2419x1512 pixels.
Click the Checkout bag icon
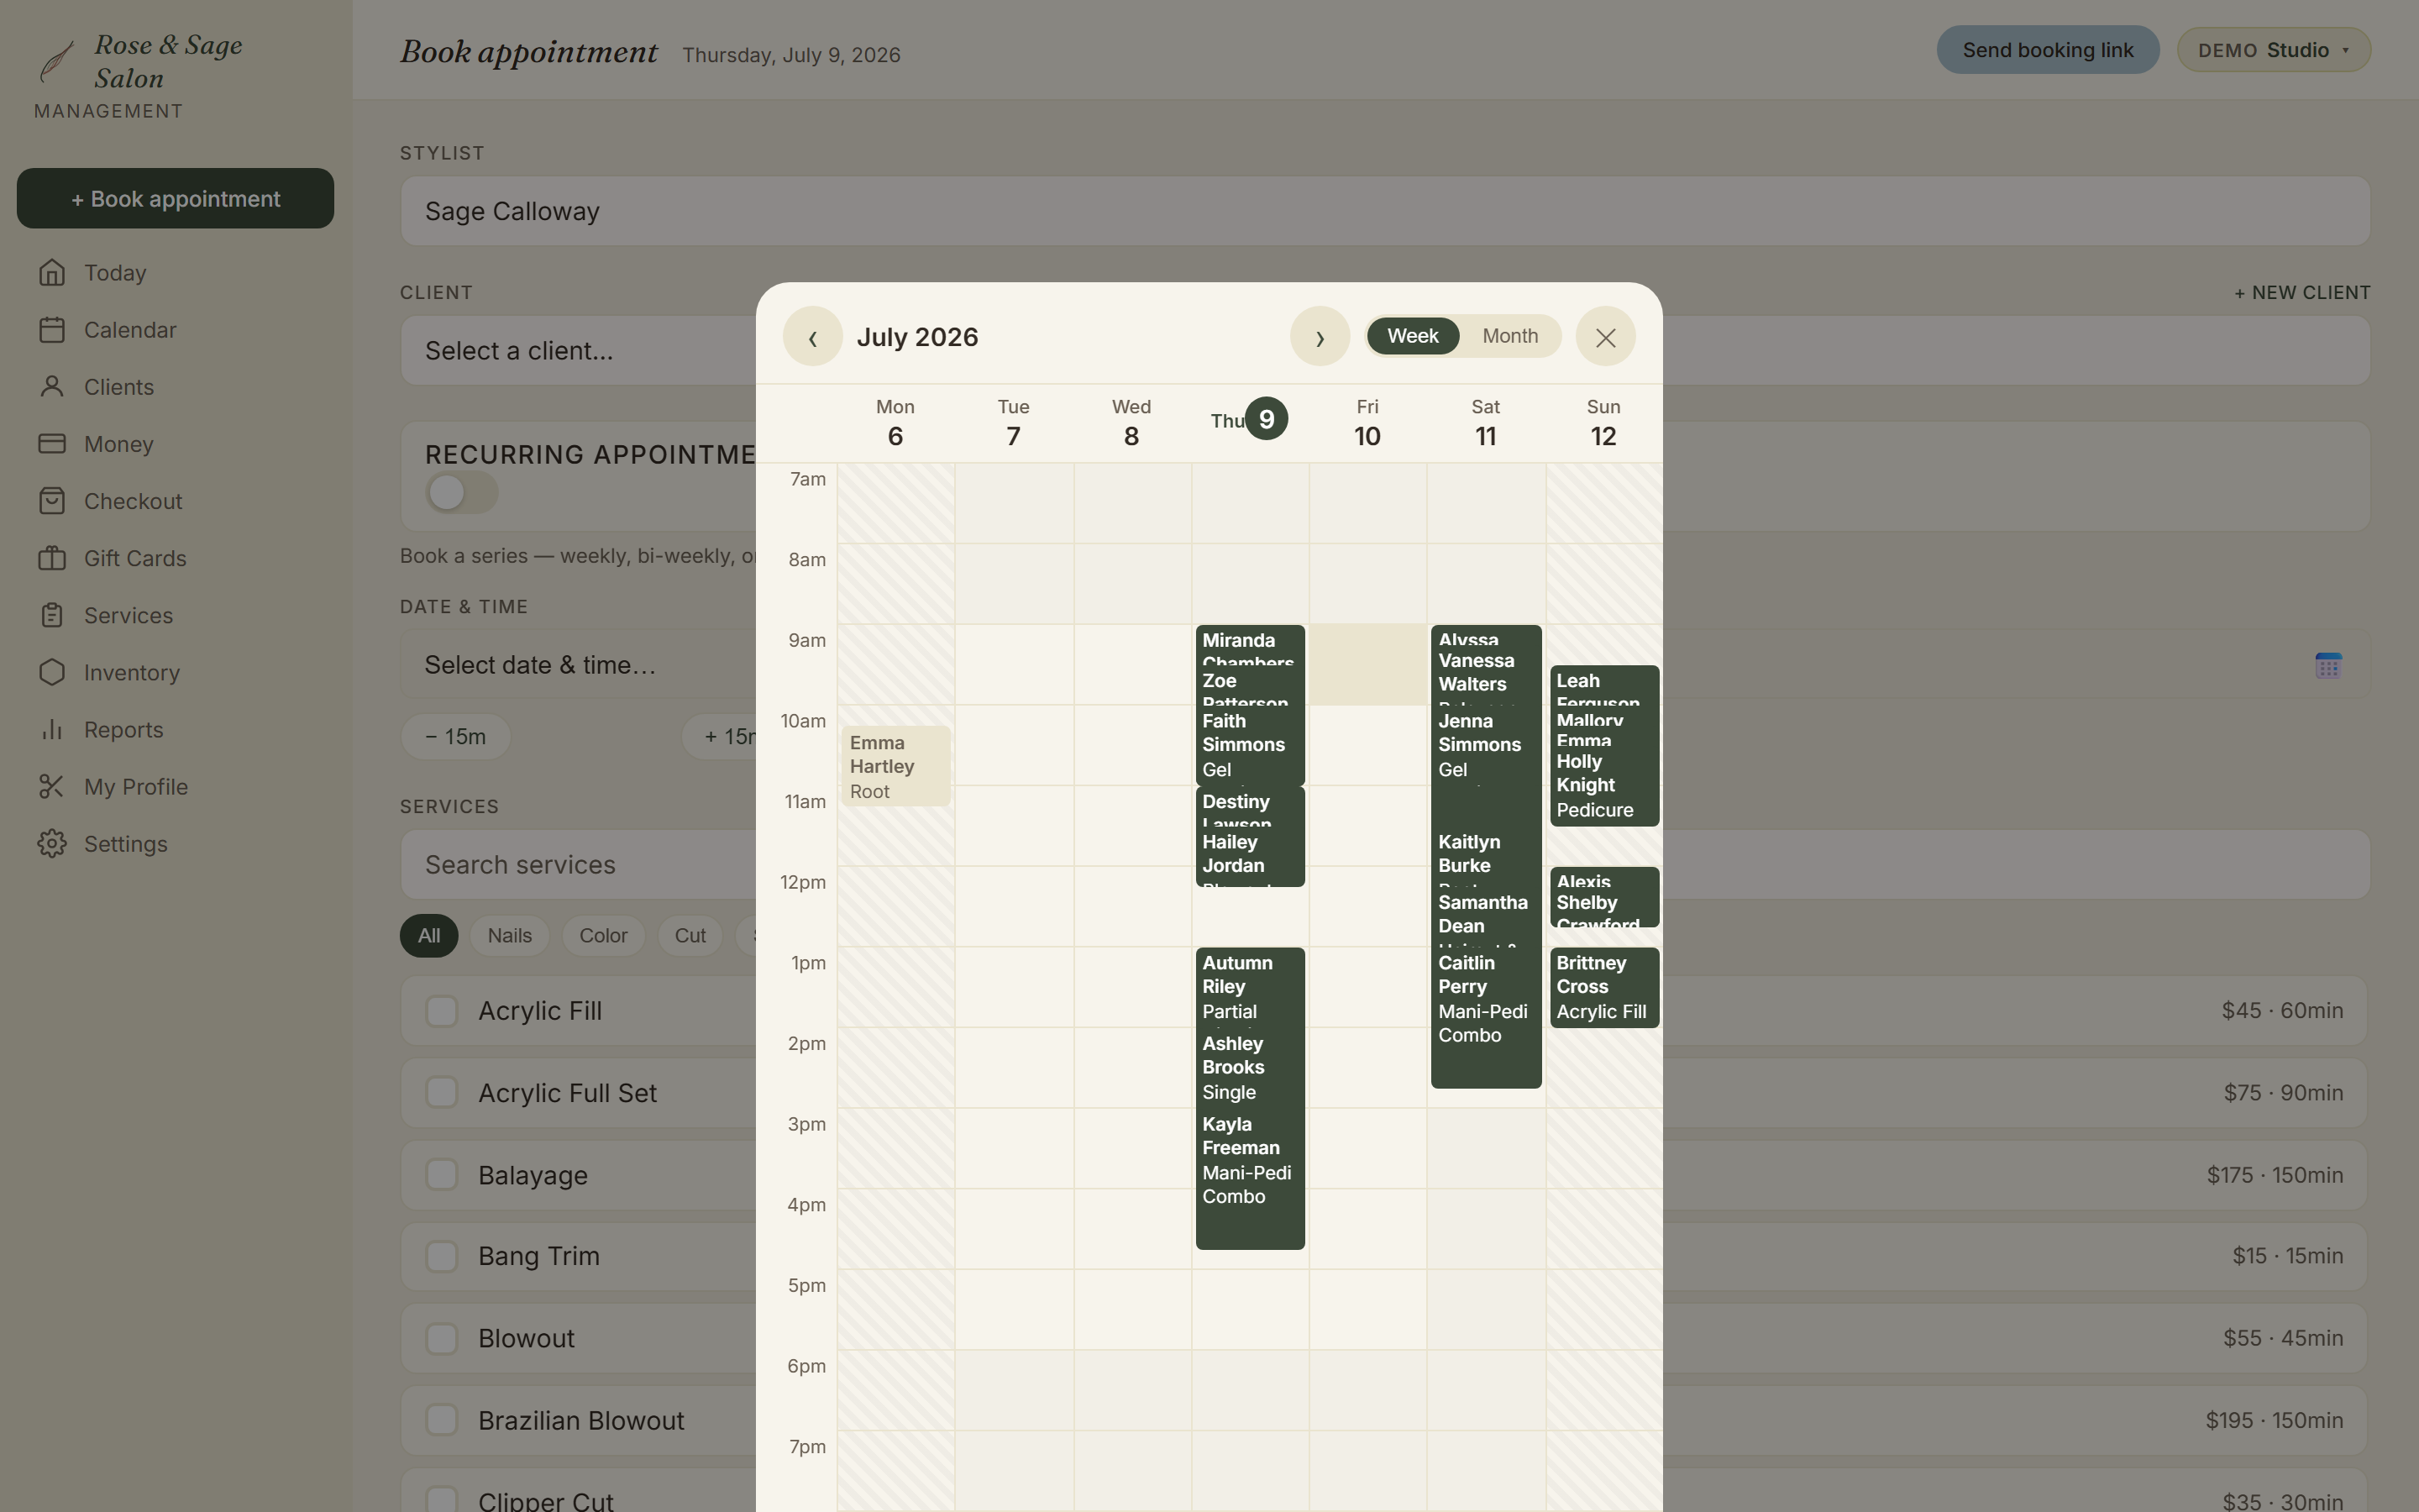coord(52,500)
